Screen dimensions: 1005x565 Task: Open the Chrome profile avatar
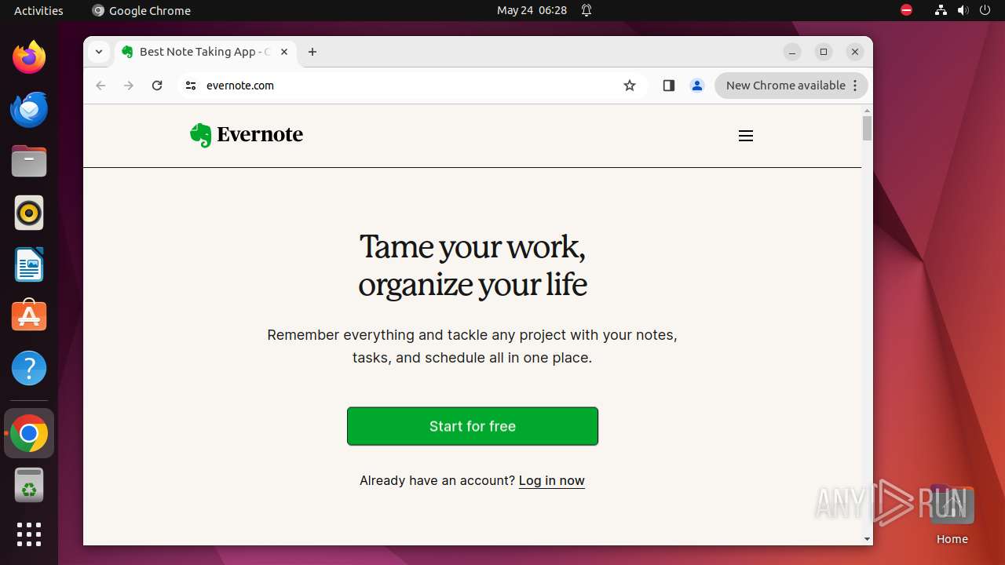tap(697, 86)
